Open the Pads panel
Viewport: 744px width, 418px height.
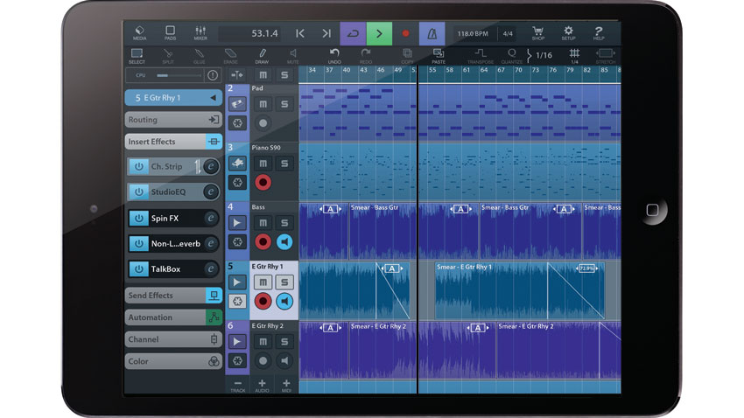[170, 33]
